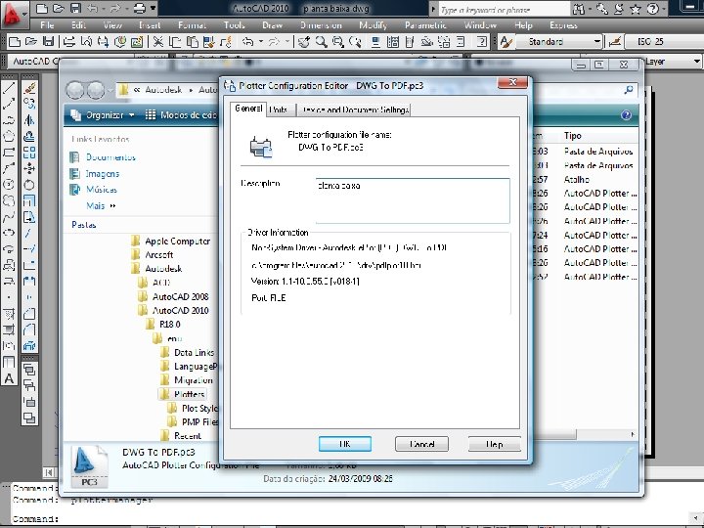This screenshot has height=528, width=704.
Task: Click the Cut scissors icon in the toolbar
Action: [x=157, y=42]
